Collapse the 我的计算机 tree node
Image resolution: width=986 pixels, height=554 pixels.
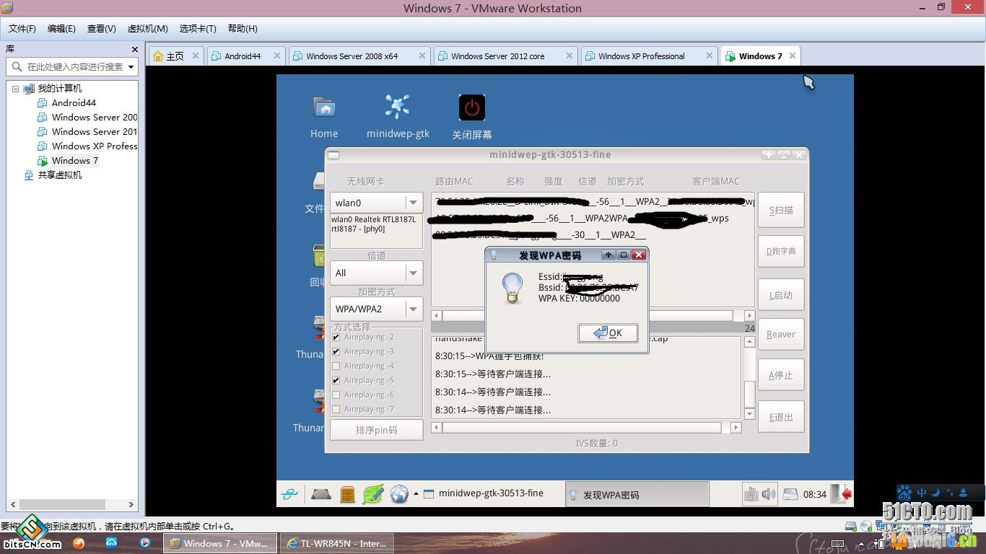point(16,89)
